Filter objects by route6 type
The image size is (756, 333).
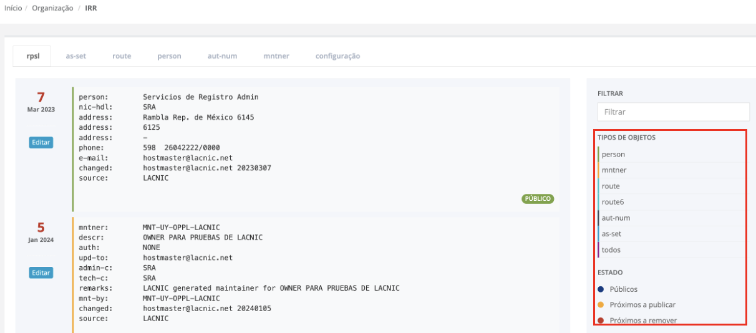(x=613, y=202)
